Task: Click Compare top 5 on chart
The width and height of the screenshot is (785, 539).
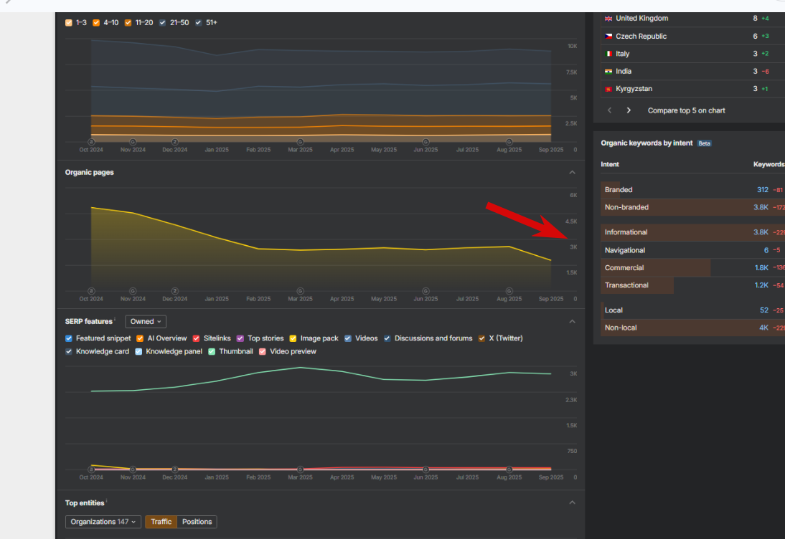Action: pos(687,110)
